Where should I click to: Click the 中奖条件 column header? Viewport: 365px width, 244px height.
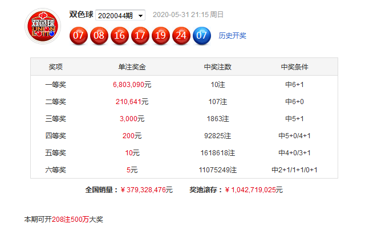point(294,67)
